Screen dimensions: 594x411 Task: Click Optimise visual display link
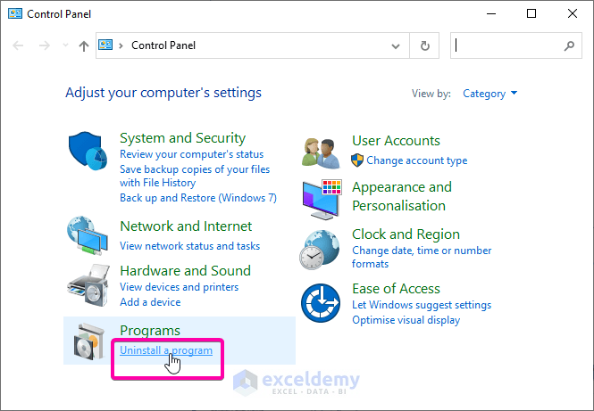(x=406, y=319)
